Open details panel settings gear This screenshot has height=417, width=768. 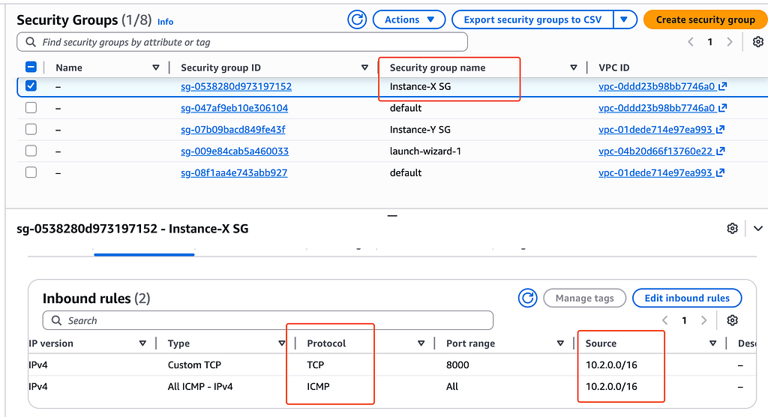coord(732,228)
